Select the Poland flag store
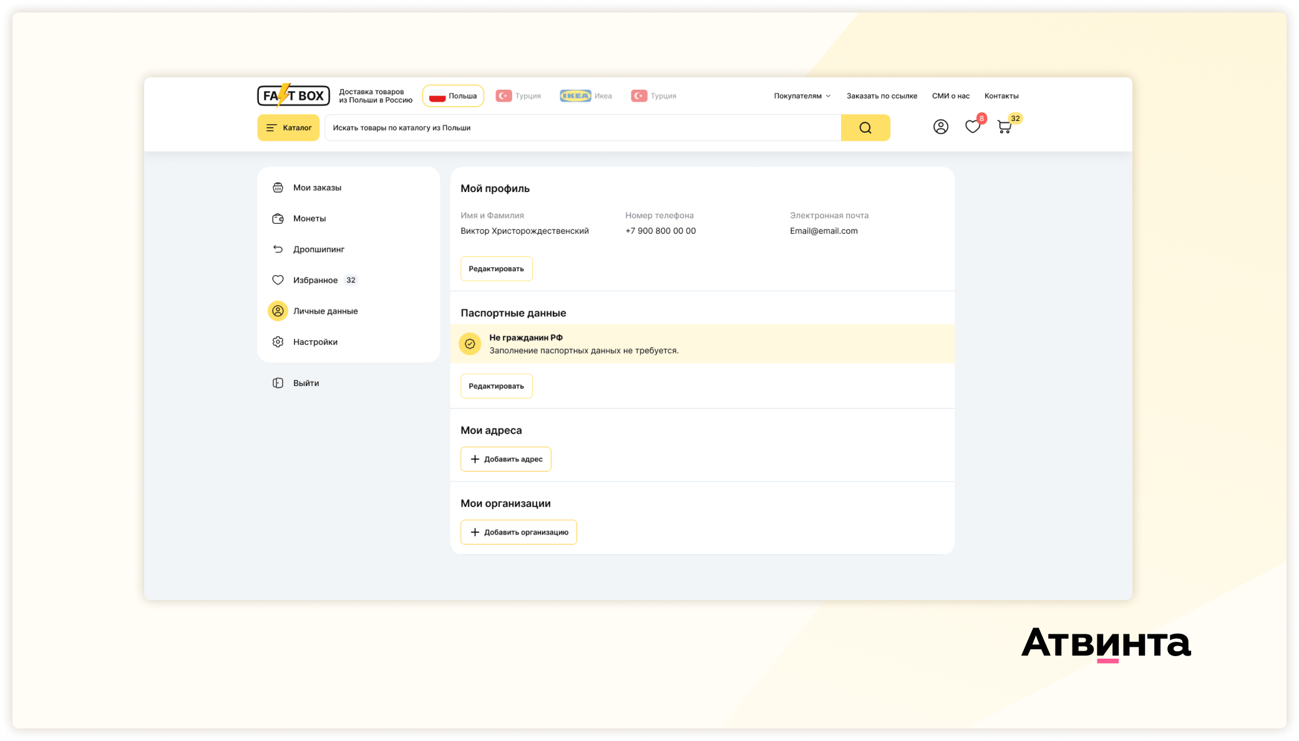 pyautogui.click(x=453, y=96)
